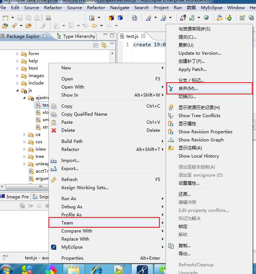Viewport: 256px width, 274px height.
Task: Open the Team submenu entry
Action: point(107,223)
